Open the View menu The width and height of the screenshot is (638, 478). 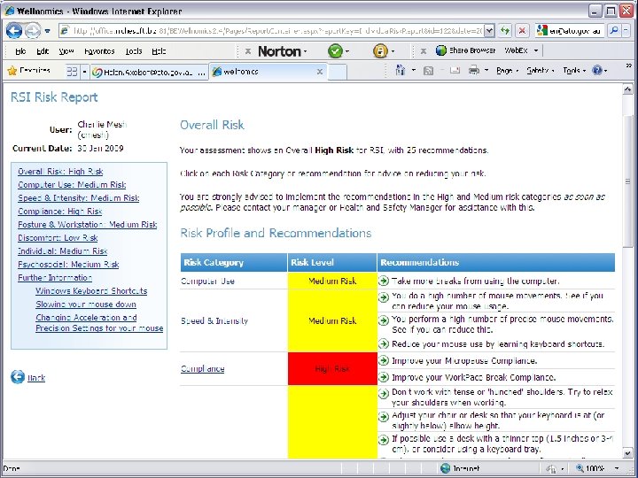click(x=66, y=51)
